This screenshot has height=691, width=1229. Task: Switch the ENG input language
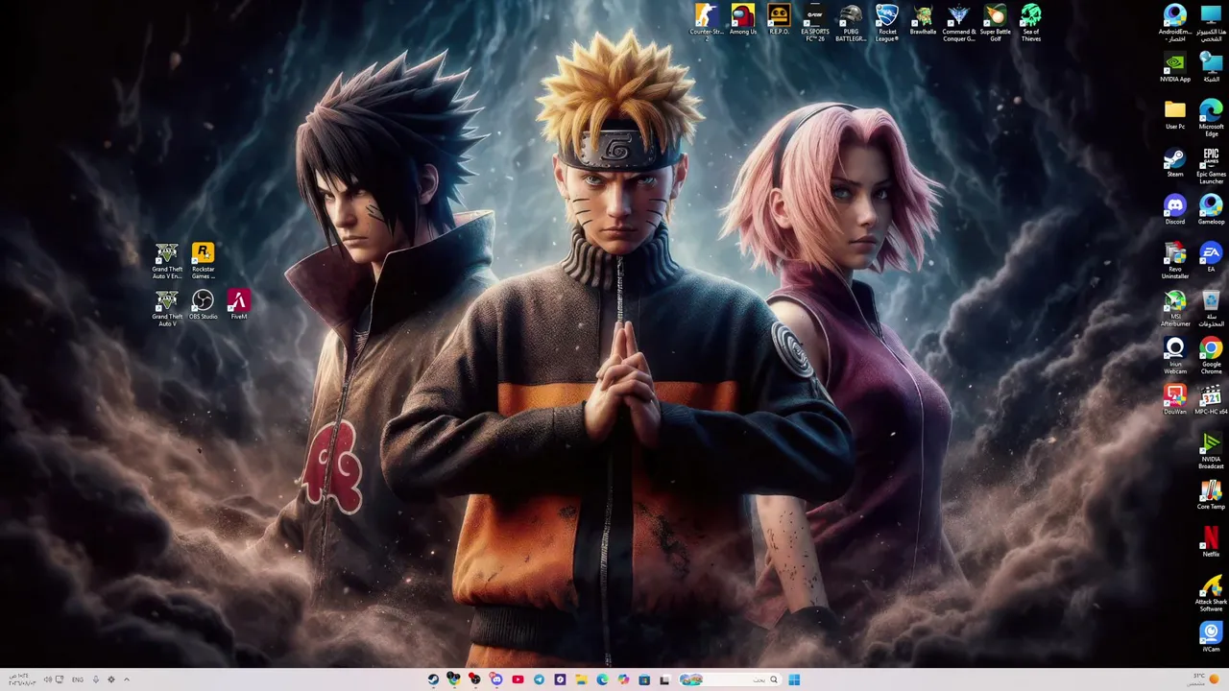tap(77, 679)
